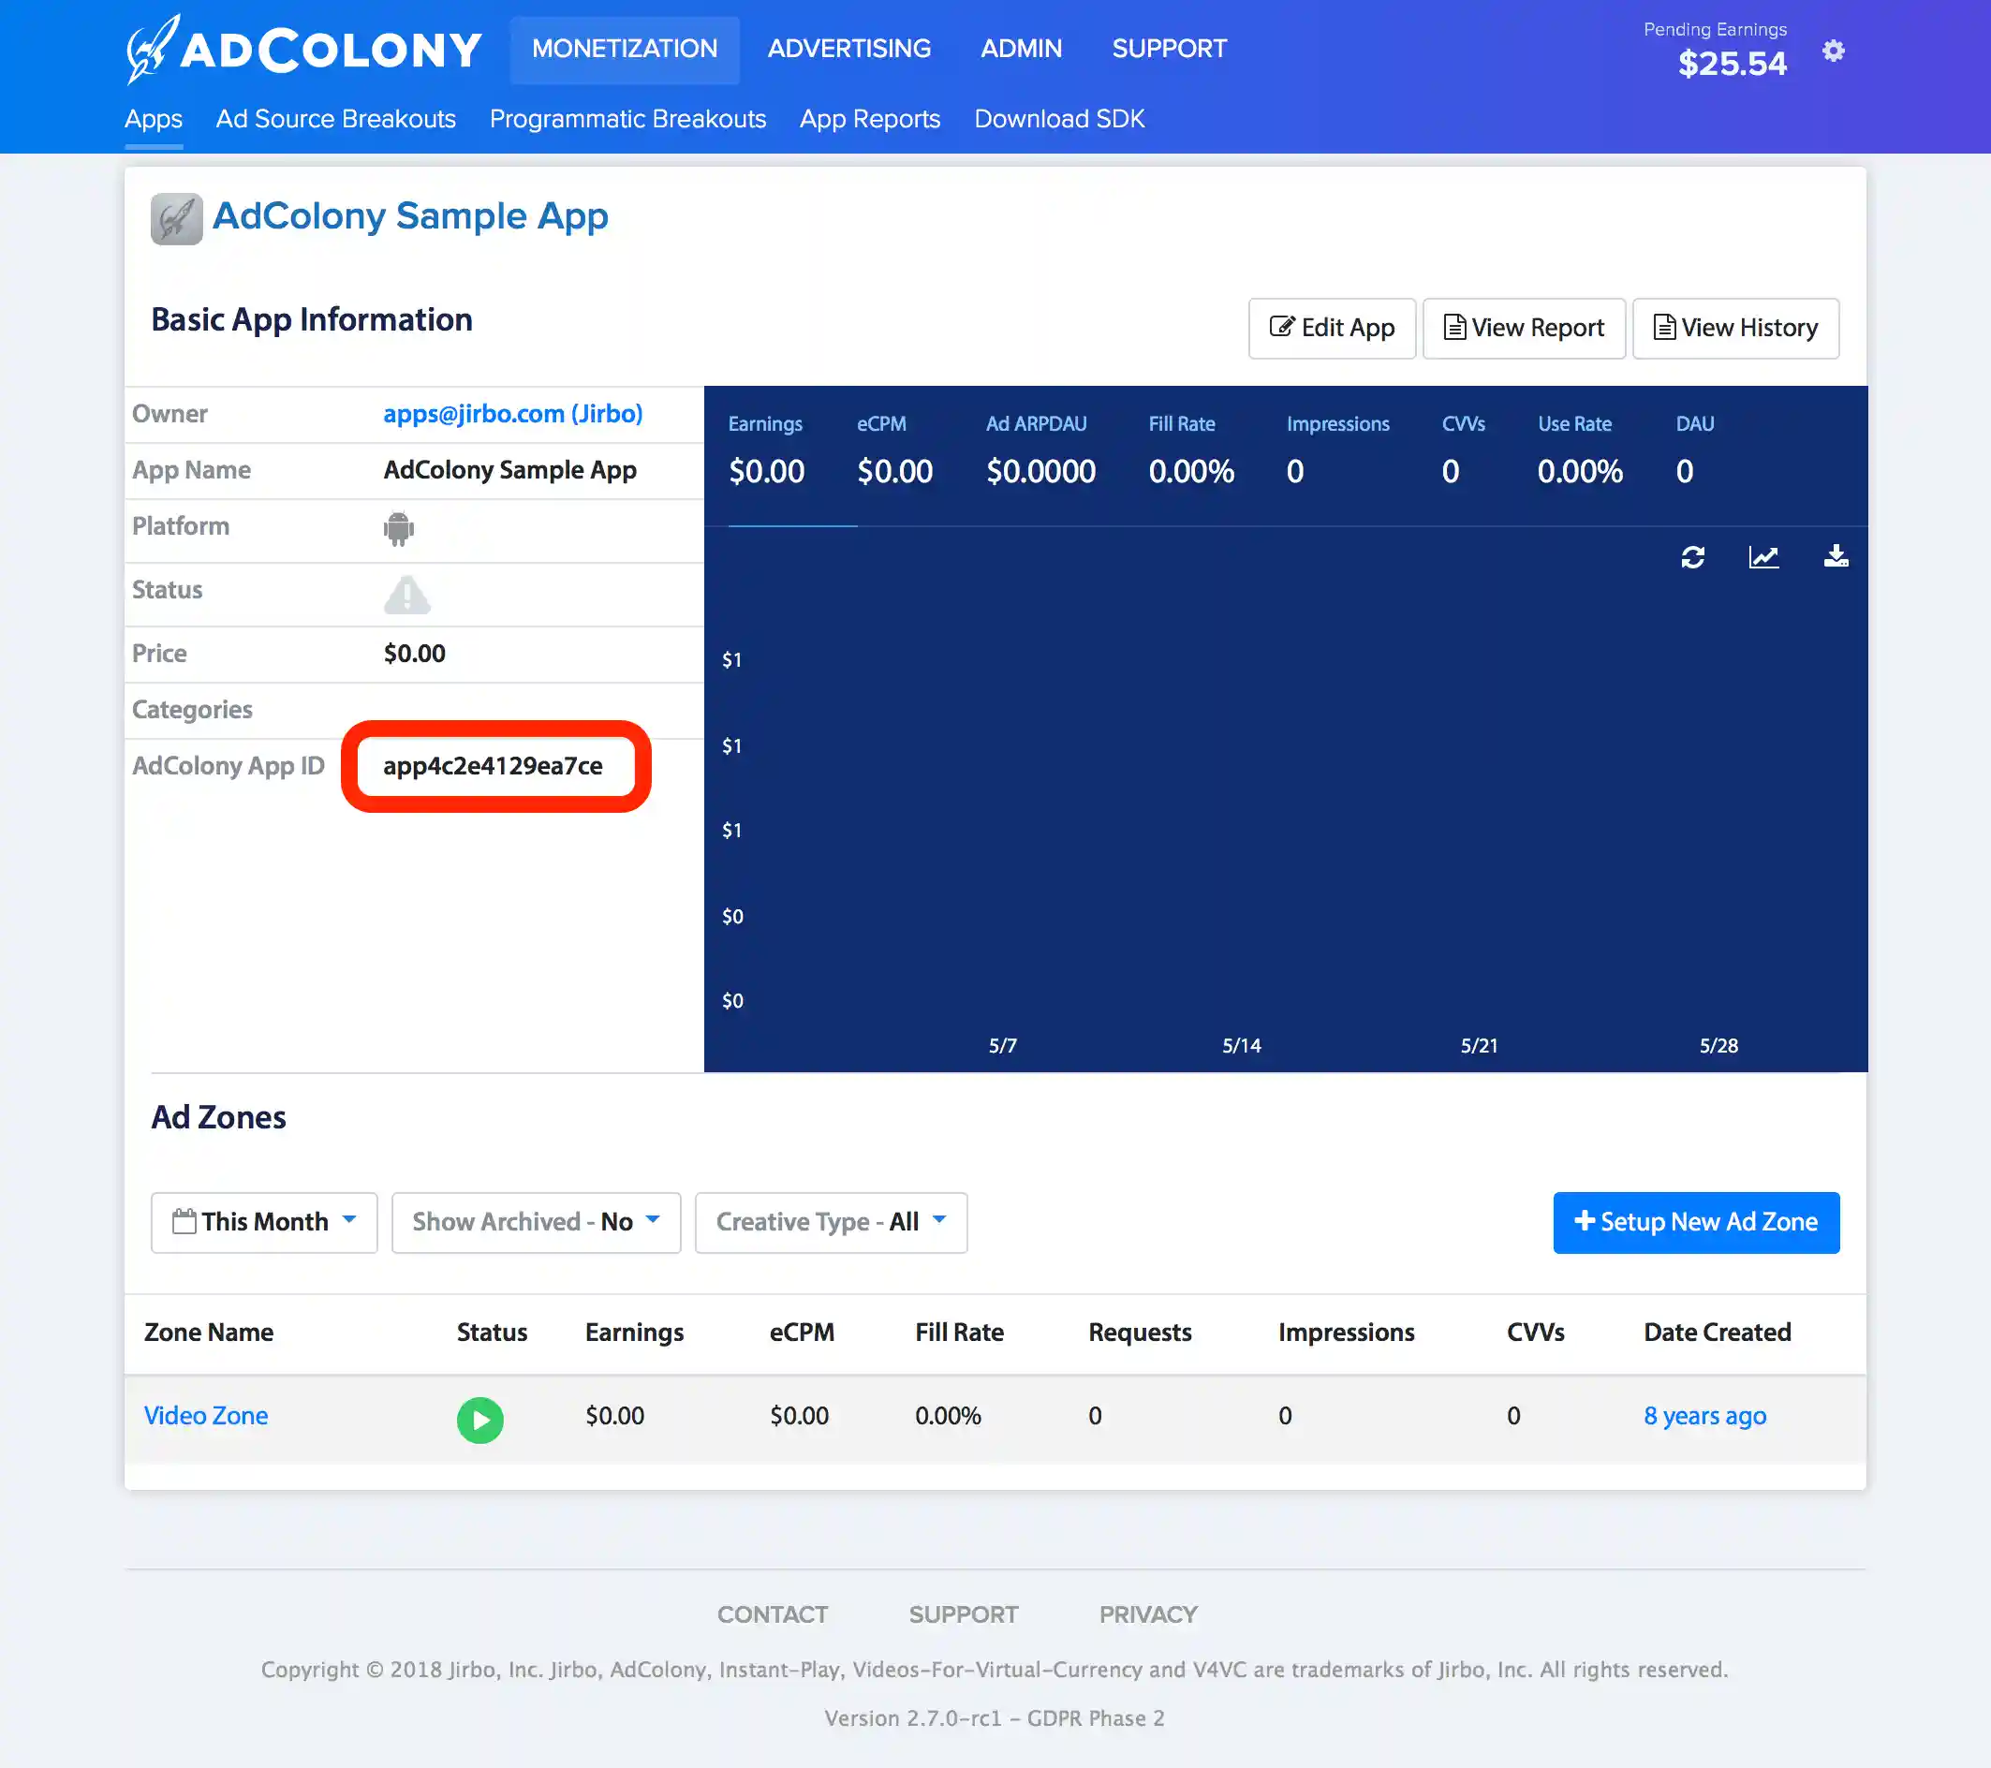
Task: Open the This Month date dropdown
Action: point(264,1221)
